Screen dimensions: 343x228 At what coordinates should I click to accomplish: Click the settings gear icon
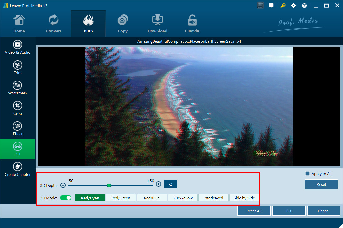pyautogui.click(x=293, y=6)
